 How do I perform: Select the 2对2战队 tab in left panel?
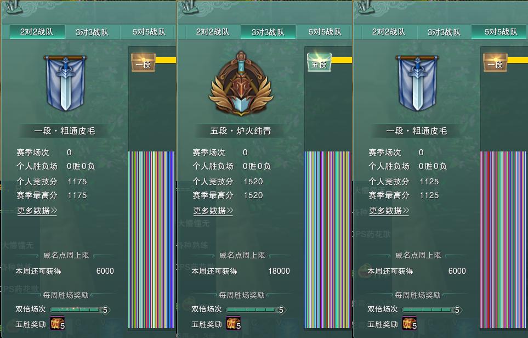[x=37, y=32]
